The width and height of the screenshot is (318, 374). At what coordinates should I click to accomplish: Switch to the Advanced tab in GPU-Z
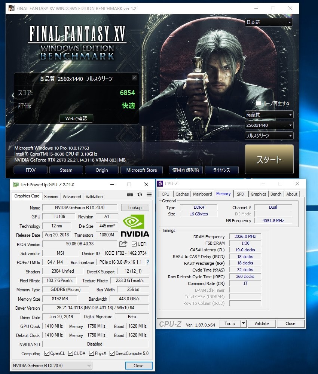(72, 197)
